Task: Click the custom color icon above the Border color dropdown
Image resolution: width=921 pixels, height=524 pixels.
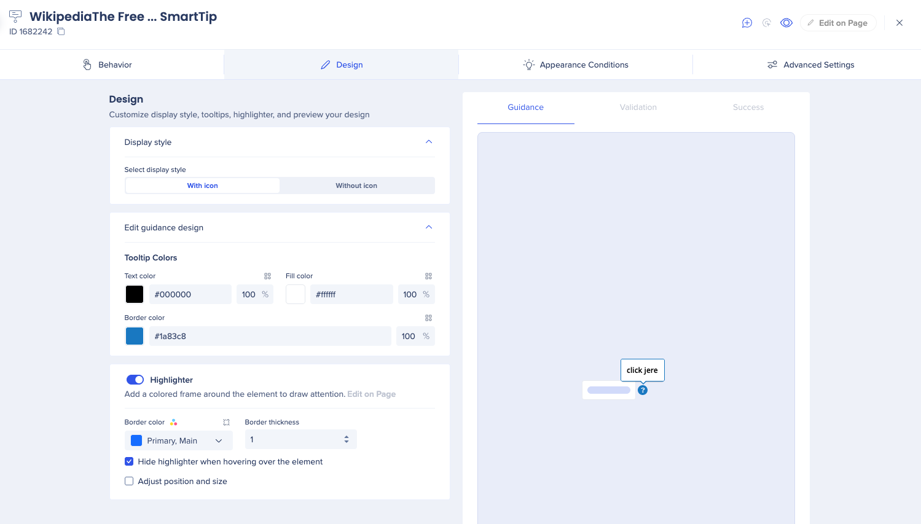Action: (226, 423)
